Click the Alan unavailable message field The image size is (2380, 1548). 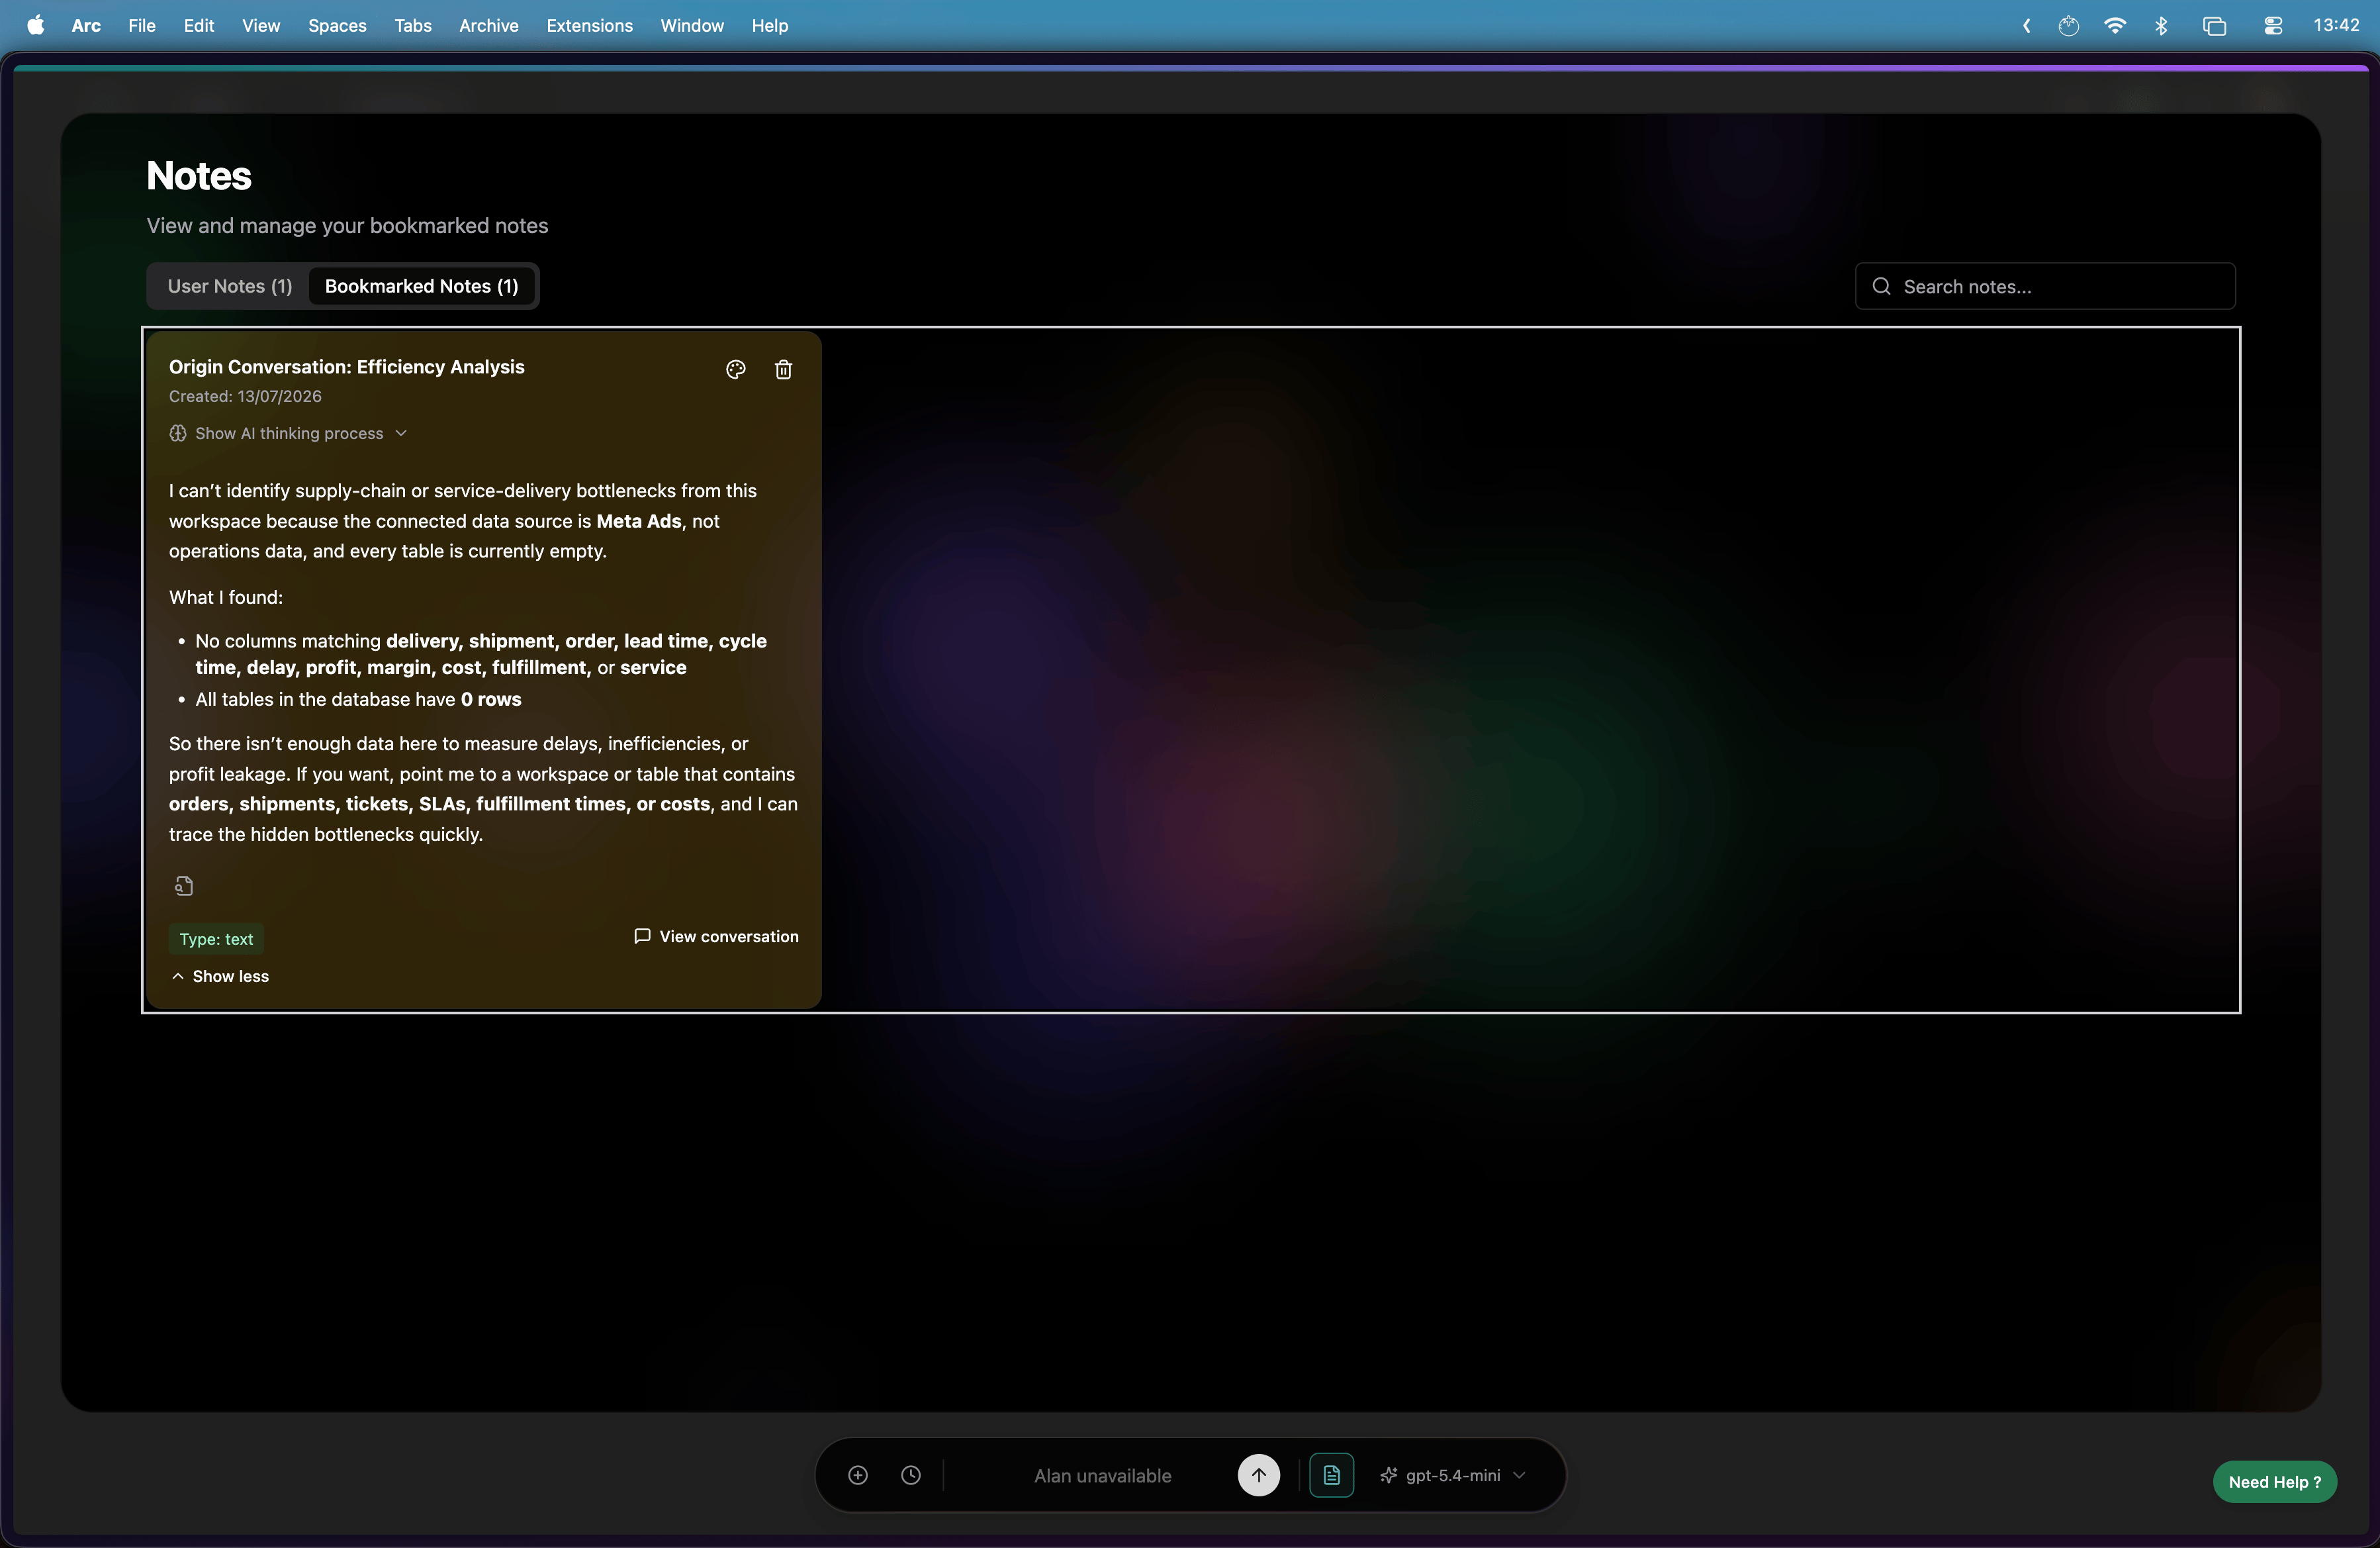[1102, 1475]
